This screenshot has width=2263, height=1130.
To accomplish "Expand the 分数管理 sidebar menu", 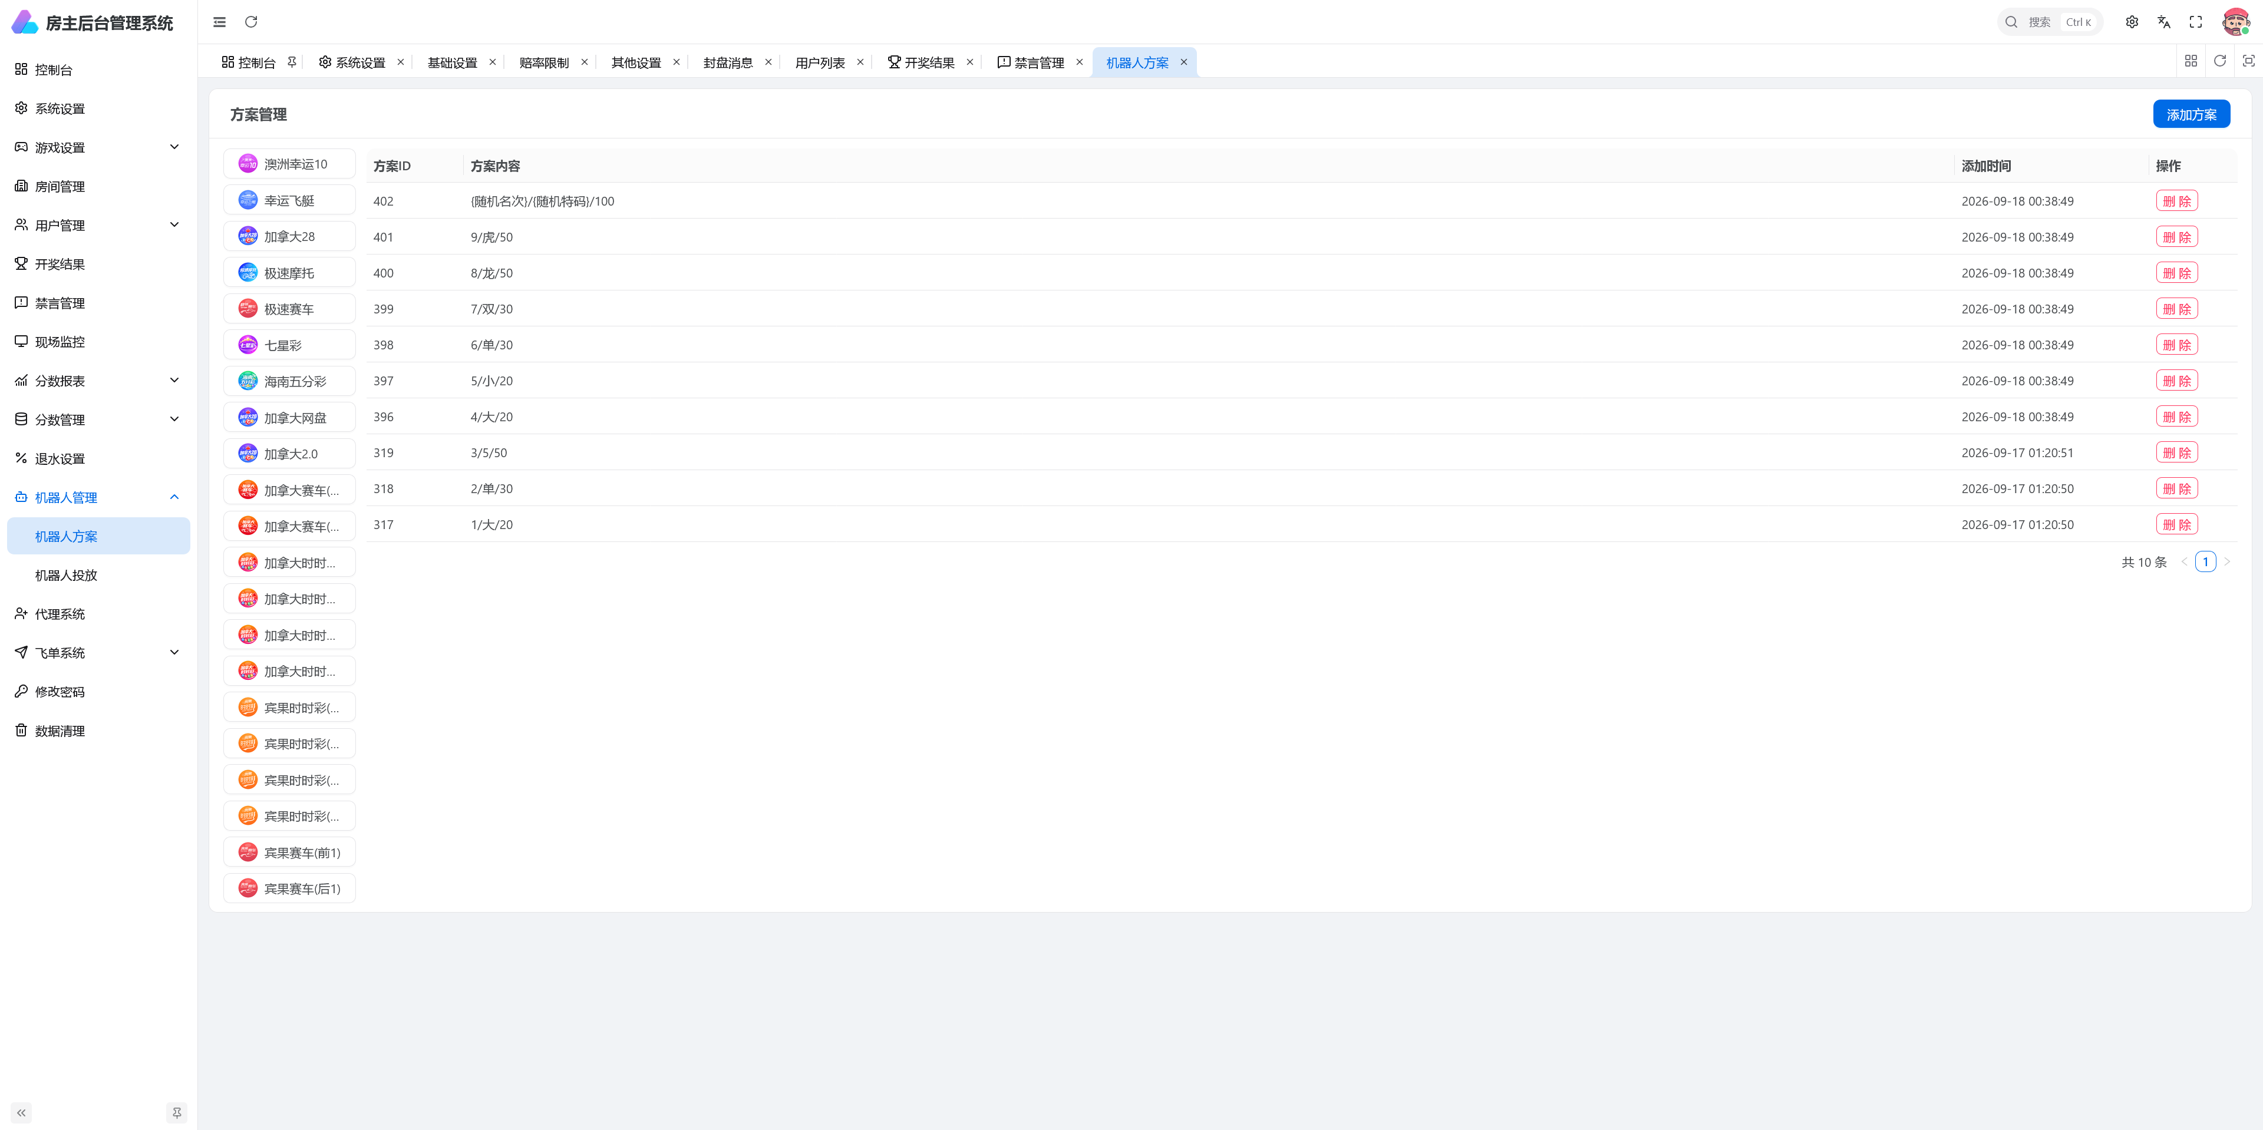I will pyautogui.click(x=98, y=419).
